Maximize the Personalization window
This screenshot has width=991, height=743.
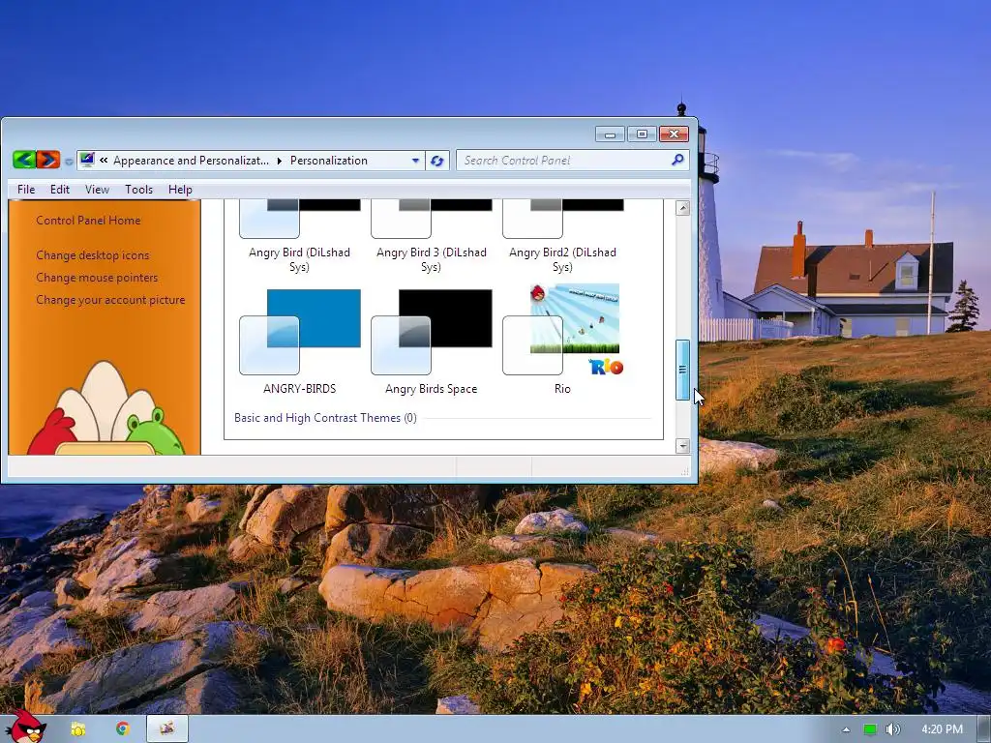[x=642, y=134]
